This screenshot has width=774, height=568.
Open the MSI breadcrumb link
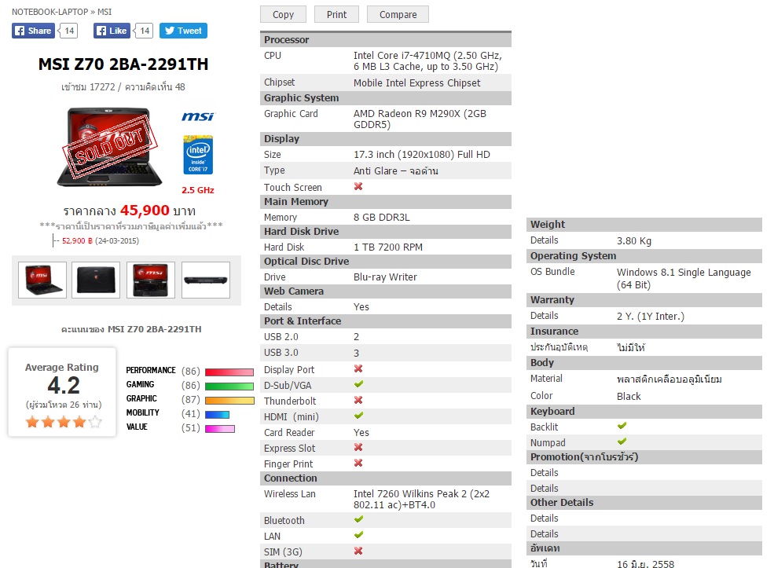click(x=105, y=12)
